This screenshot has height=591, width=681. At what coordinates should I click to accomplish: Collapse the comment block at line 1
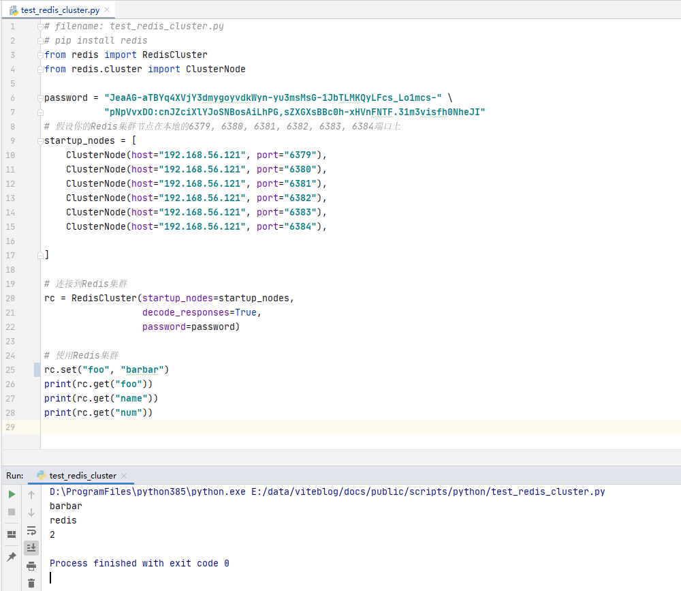[40, 27]
